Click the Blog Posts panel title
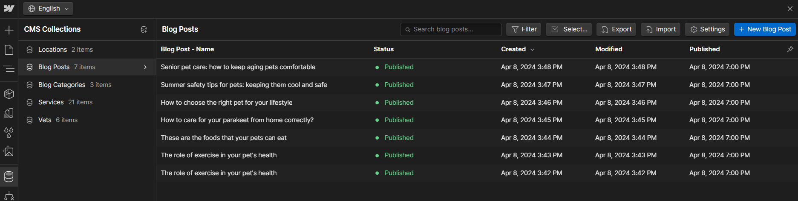This screenshot has height=201, width=798. pos(180,29)
